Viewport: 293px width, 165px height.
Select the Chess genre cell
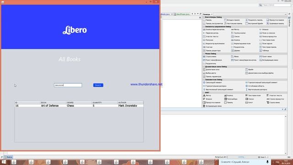[79, 106]
